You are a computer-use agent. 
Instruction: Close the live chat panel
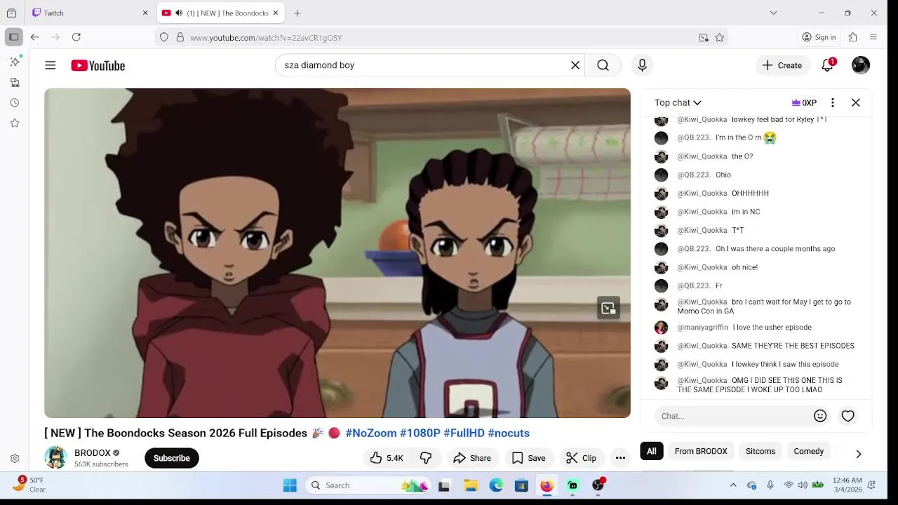click(856, 102)
